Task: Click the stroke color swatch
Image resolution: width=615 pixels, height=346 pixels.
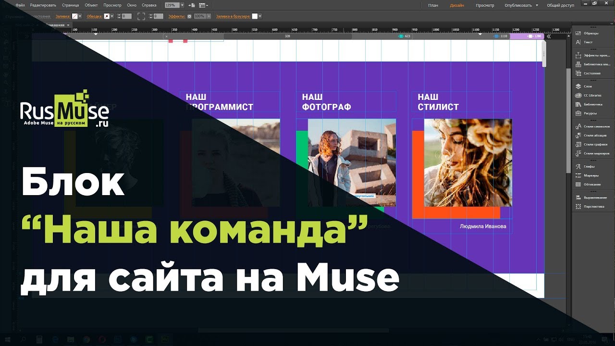Action: [x=107, y=16]
